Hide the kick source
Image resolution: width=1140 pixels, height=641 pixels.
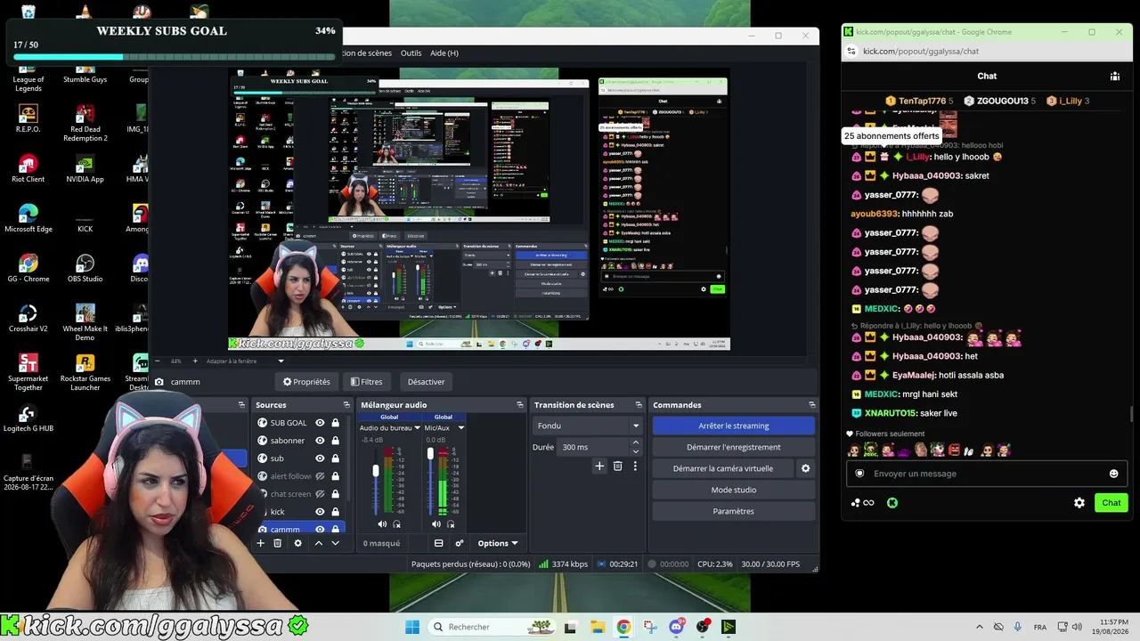point(320,512)
